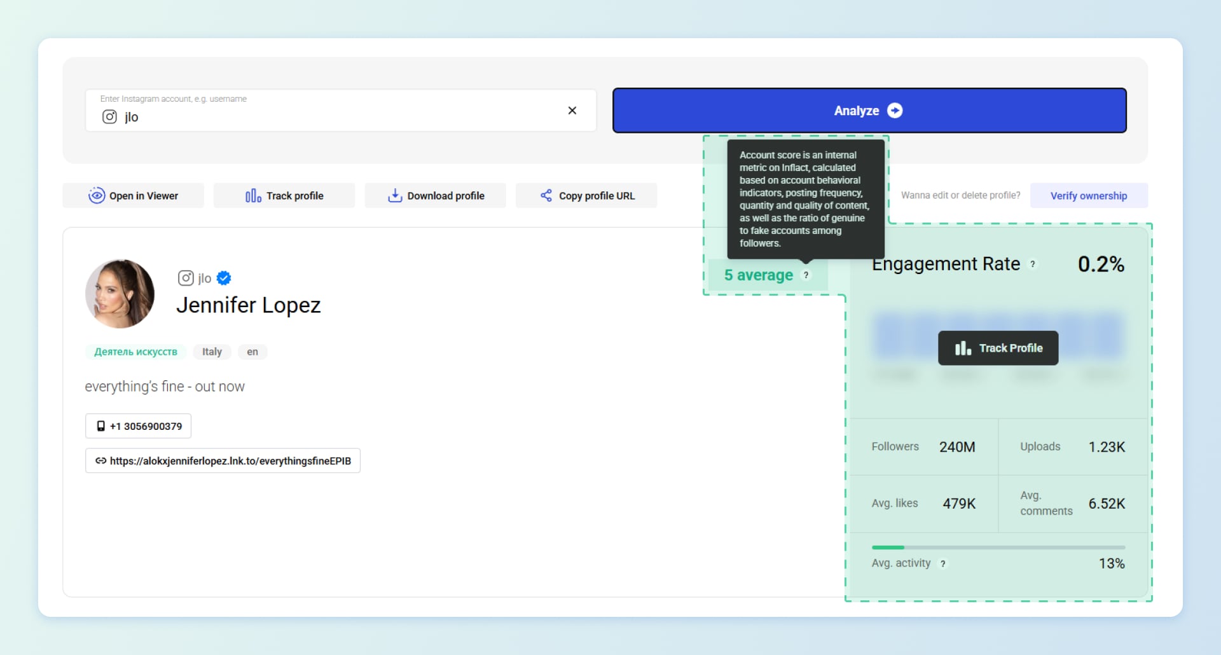
Task: Click the 5 average account score
Action: coord(759,275)
